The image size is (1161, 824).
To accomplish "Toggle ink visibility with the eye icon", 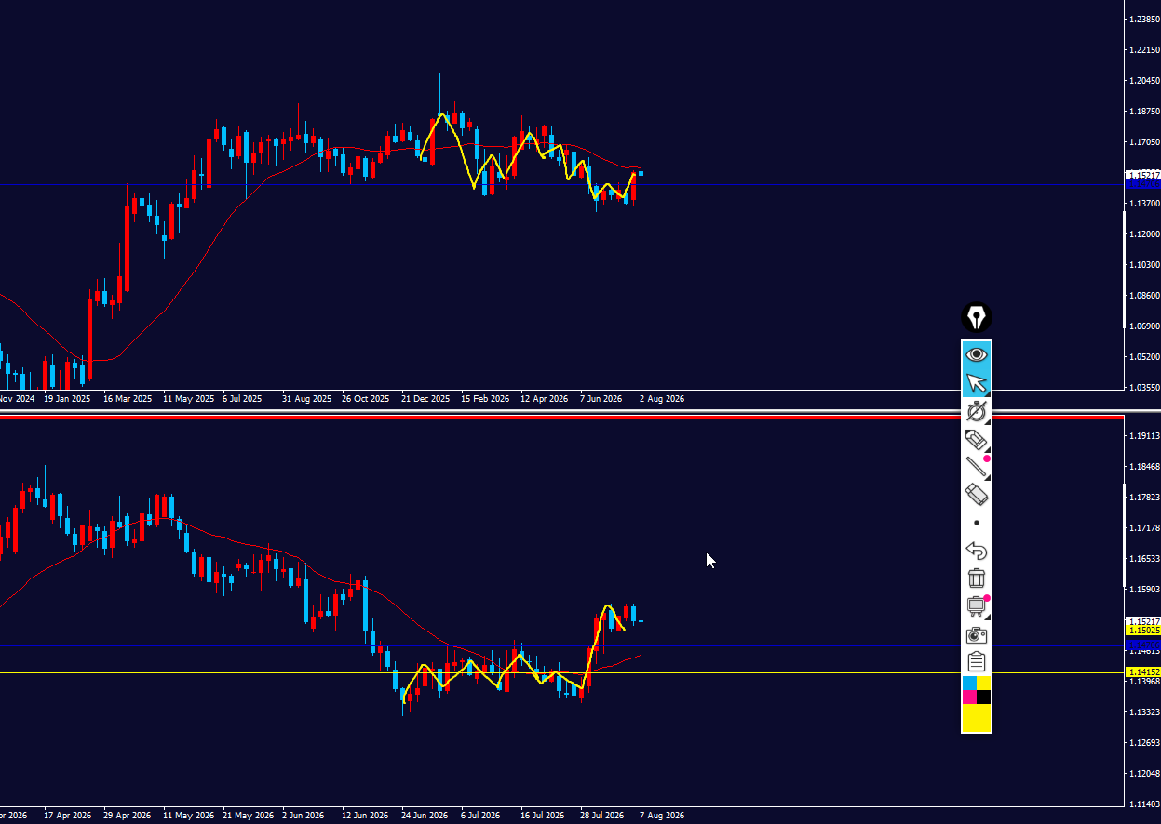I will click(x=977, y=354).
